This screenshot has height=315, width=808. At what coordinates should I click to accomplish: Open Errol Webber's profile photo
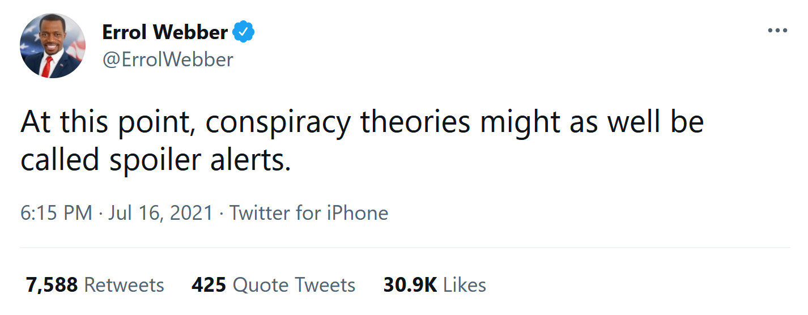click(53, 45)
